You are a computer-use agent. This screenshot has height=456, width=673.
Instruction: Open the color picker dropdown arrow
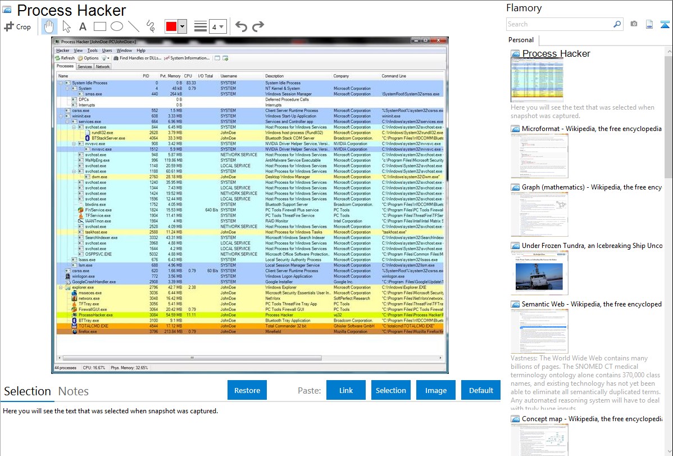click(182, 26)
